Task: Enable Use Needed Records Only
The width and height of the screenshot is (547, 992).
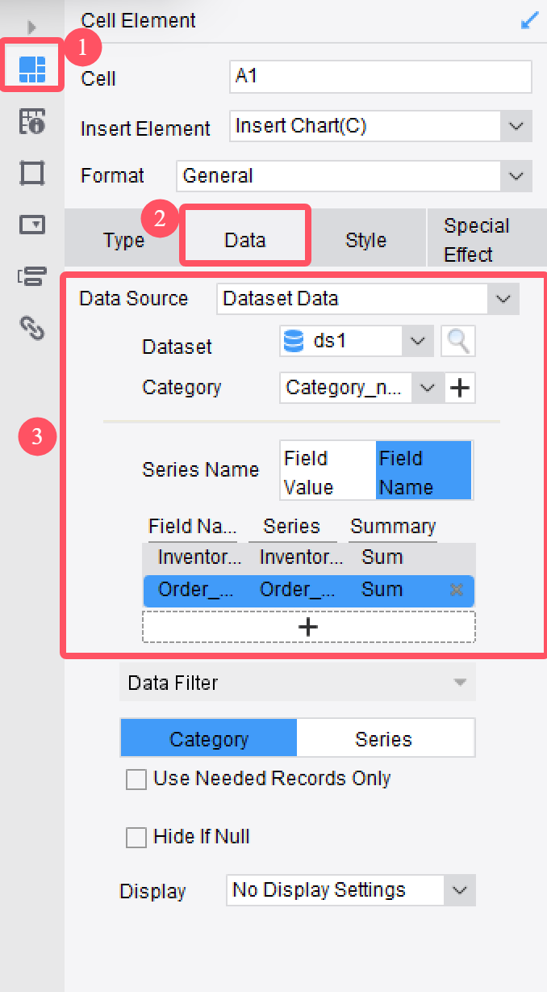Action: click(136, 780)
